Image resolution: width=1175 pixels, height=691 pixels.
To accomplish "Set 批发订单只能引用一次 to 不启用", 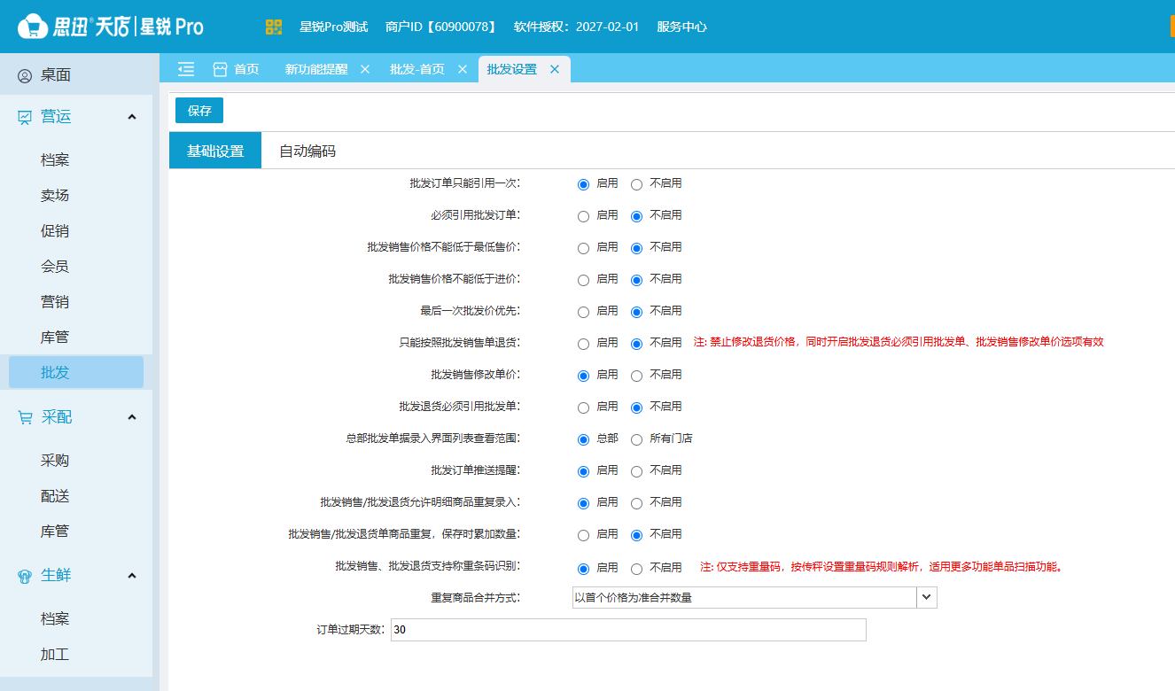I will (636, 184).
